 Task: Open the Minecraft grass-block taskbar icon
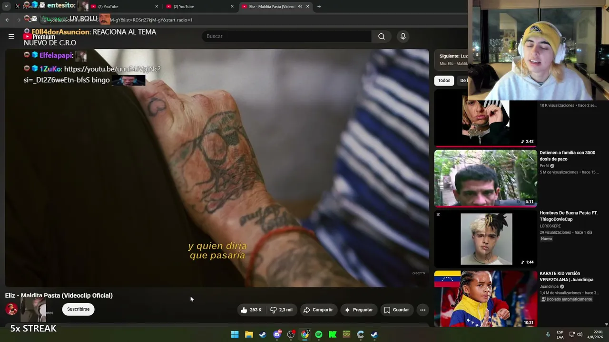[346, 334]
